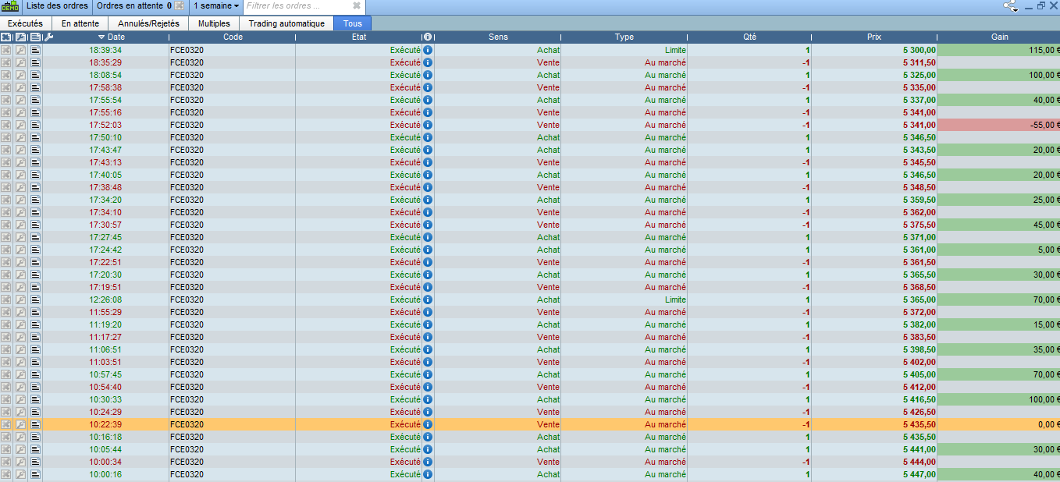Open table settings wrench icon

click(x=48, y=37)
